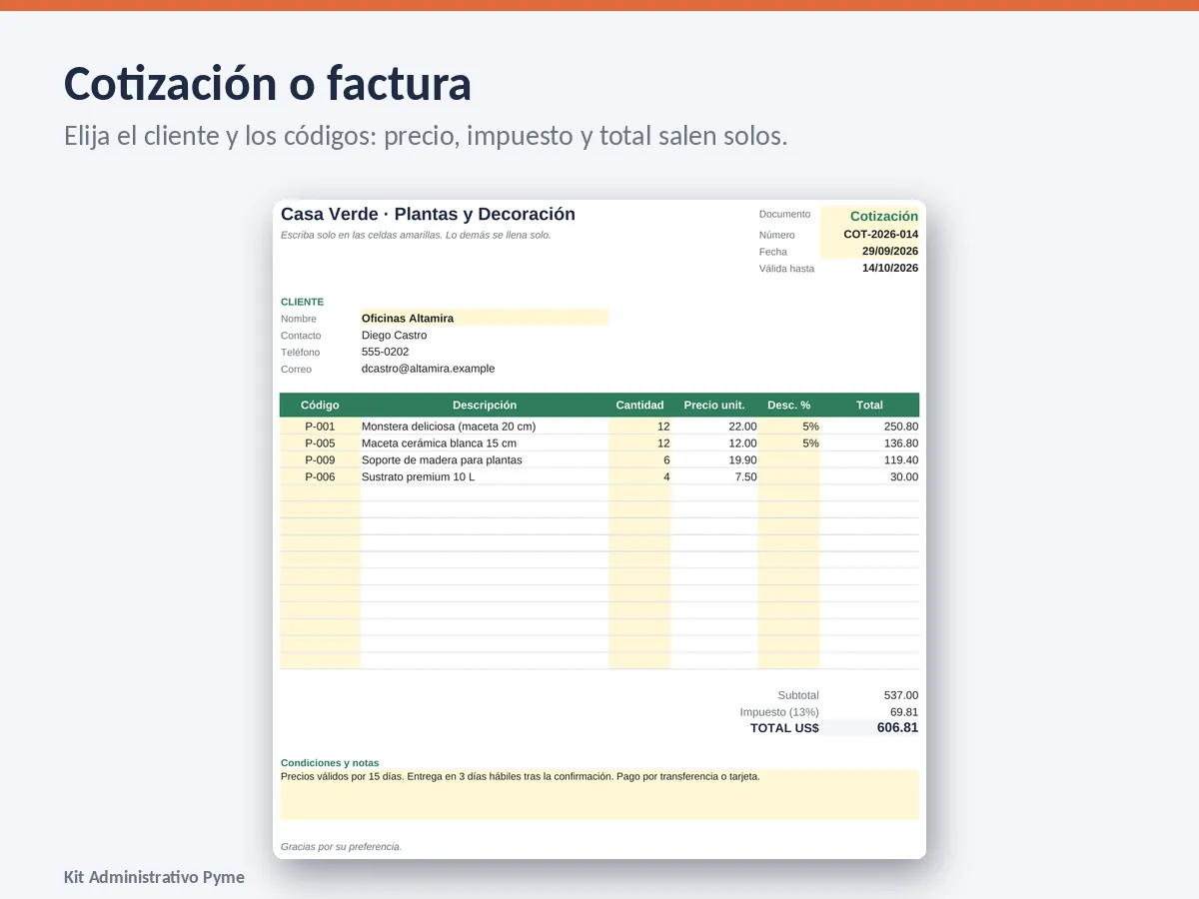The height and width of the screenshot is (899, 1199).
Task: Select quantity cell in the Monstera deliciosa row
Action: click(639, 427)
